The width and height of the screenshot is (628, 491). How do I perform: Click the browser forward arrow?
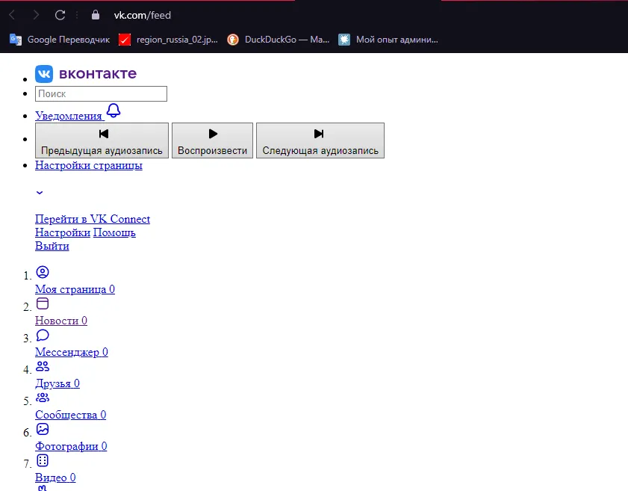coord(36,15)
